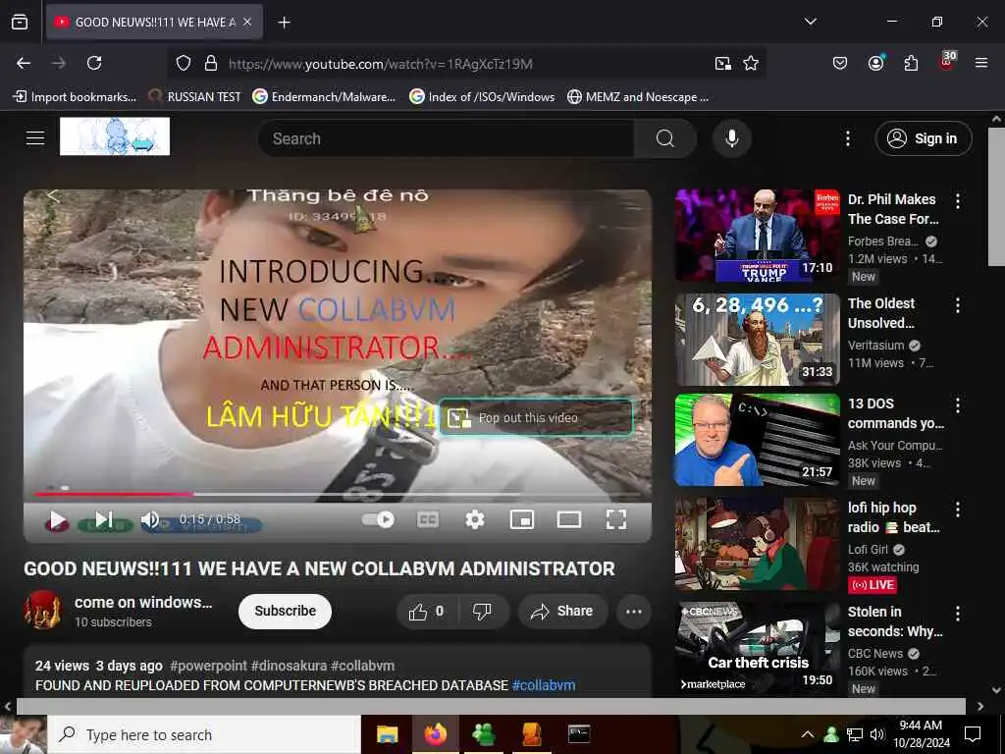The image size is (1005, 754).
Task: Open come on windows channel avatar
Action: (42, 610)
